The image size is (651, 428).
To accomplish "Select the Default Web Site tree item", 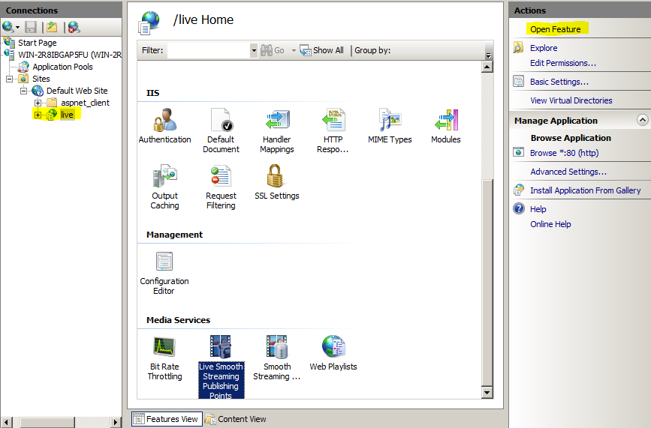I will click(77, 91).
